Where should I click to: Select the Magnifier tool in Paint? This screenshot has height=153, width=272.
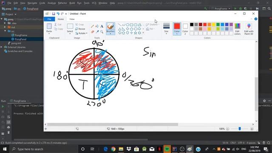(102, 32)
